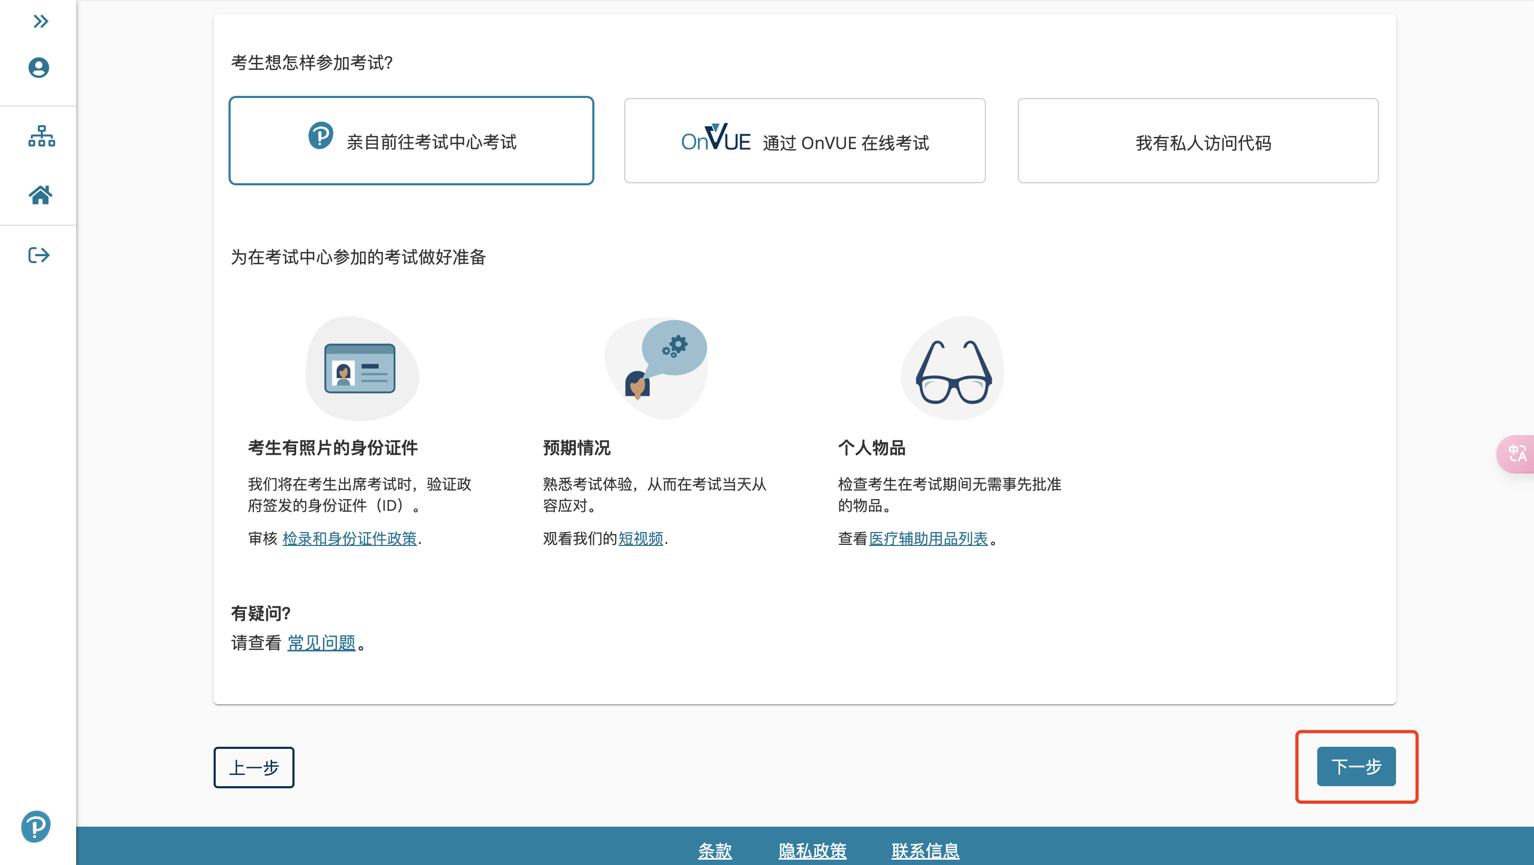Click the 预期情况 heading
1534x865 pixels.
click(x=576, y=448)
